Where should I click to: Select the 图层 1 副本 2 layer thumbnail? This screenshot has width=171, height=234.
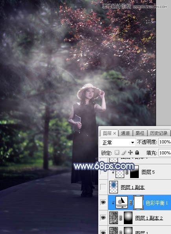[114, 218]
